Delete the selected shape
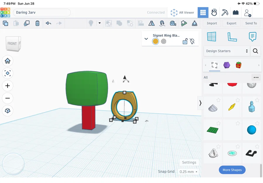Screen dimensions: 263x183 click(37, 23)
